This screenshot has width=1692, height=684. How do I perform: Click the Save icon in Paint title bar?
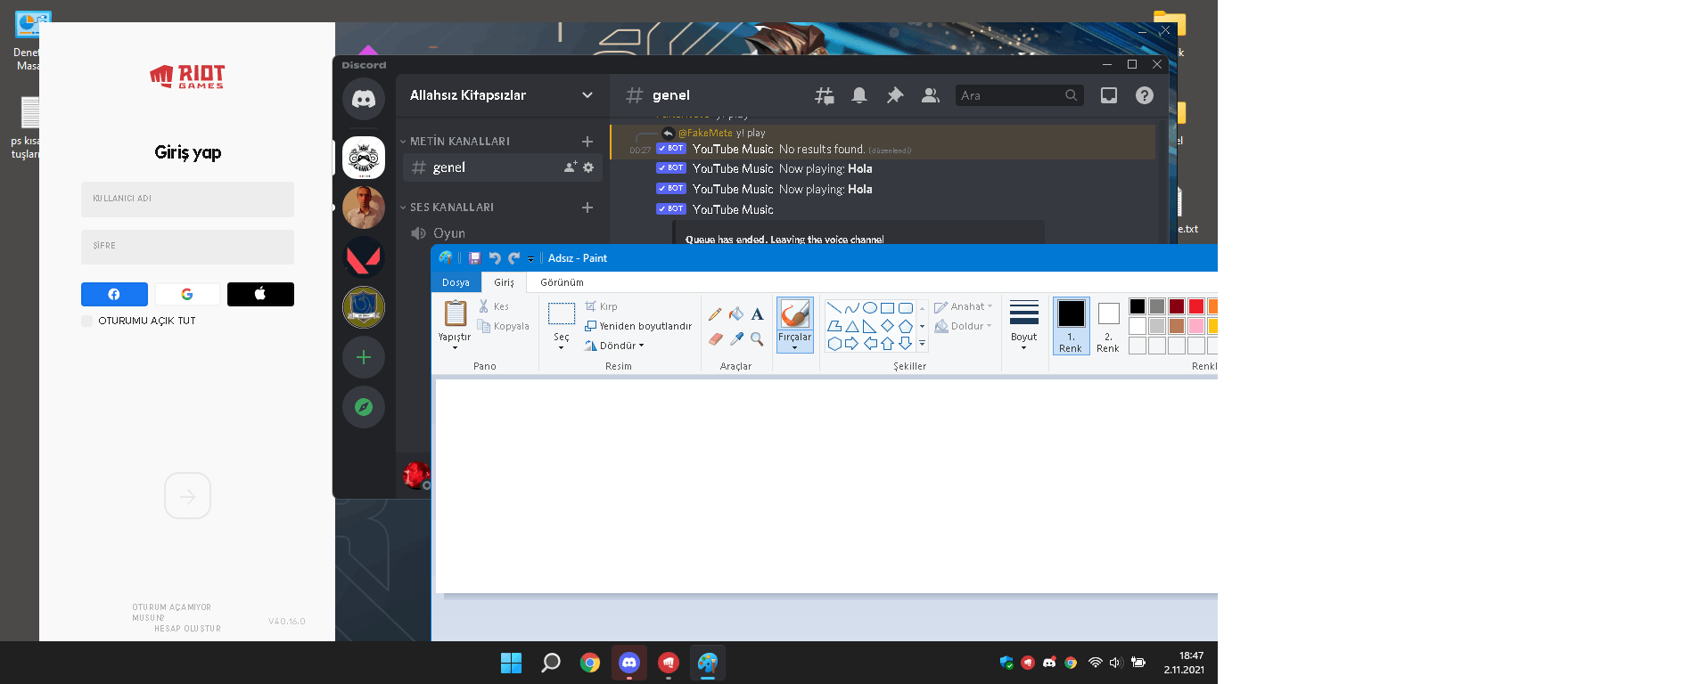(x=474, y=258)
